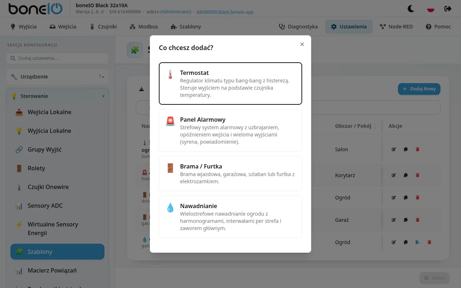Toggle dark mode with the moon icon

coord(411,9)
